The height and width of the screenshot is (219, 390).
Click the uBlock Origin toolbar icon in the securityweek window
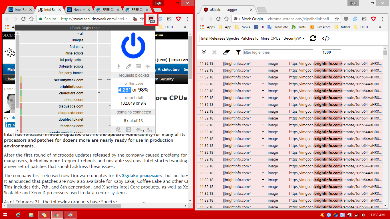[x=151, y=19]
